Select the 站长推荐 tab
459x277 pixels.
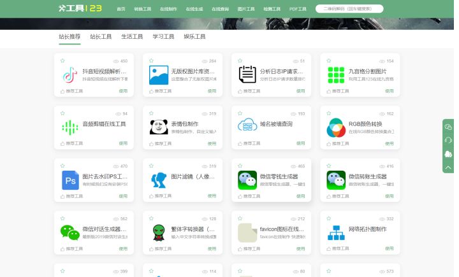click(69, 36)
